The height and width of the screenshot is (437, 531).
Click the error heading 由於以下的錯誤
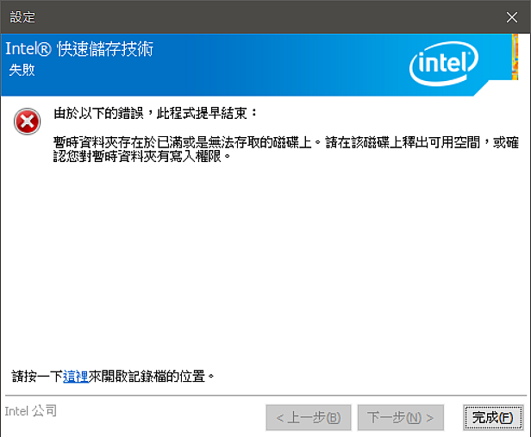coord(98,113)
